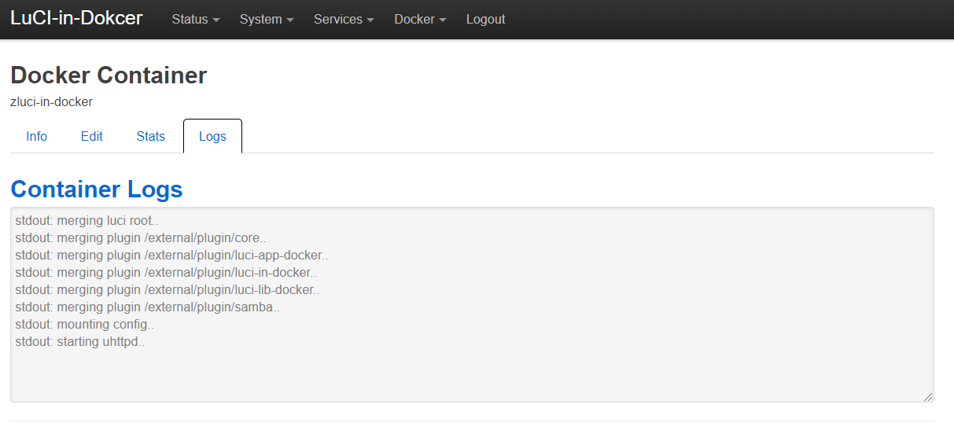The height and width of the screenshot is (423, 954).
Task: Log out using the Logout link
Action: (485, 20)
